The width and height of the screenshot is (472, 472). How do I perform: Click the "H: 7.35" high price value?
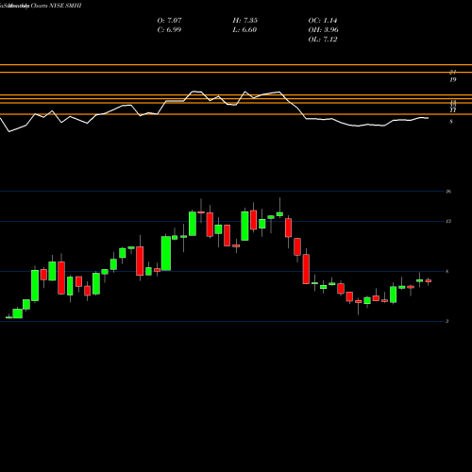tap(245, 21)
